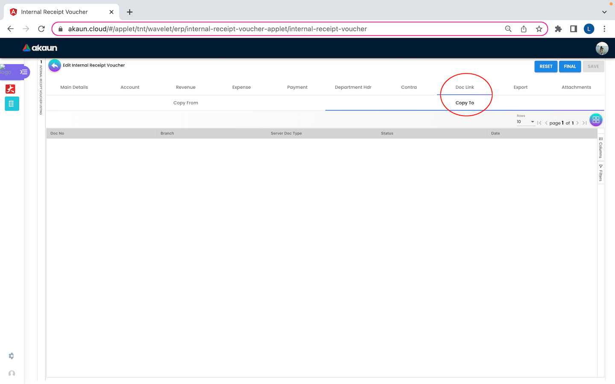Select the Copy From sub-tab
The height and width of the screenshot is (384, 615).
(186, 103)
